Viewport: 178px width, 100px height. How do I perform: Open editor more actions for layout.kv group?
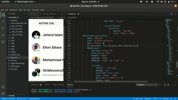click(175, 14)
